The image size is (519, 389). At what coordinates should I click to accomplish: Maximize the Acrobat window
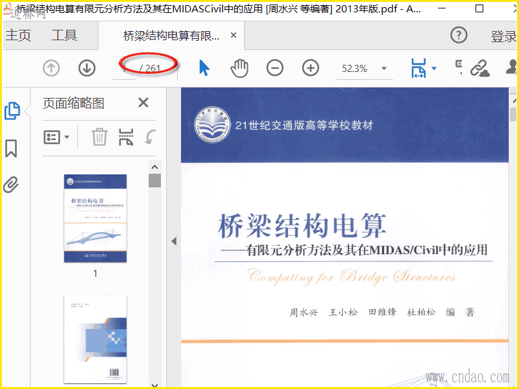(479, 8)
